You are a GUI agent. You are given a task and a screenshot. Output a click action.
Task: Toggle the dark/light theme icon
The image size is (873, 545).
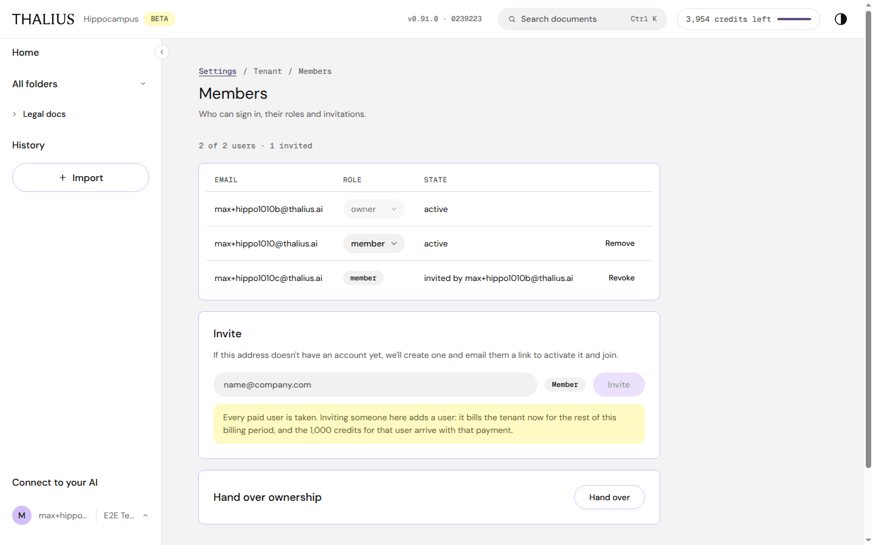coord(840,19)
